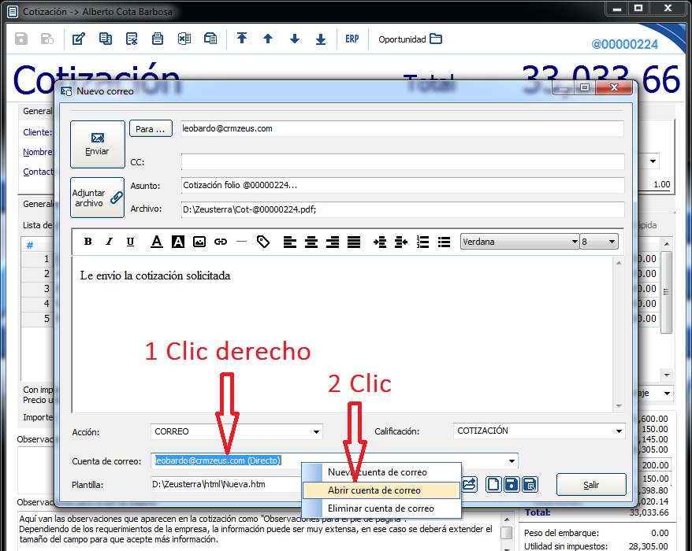The image size is (692, 551).
Task: Click into the CC input field
Action: coord(402,162)
